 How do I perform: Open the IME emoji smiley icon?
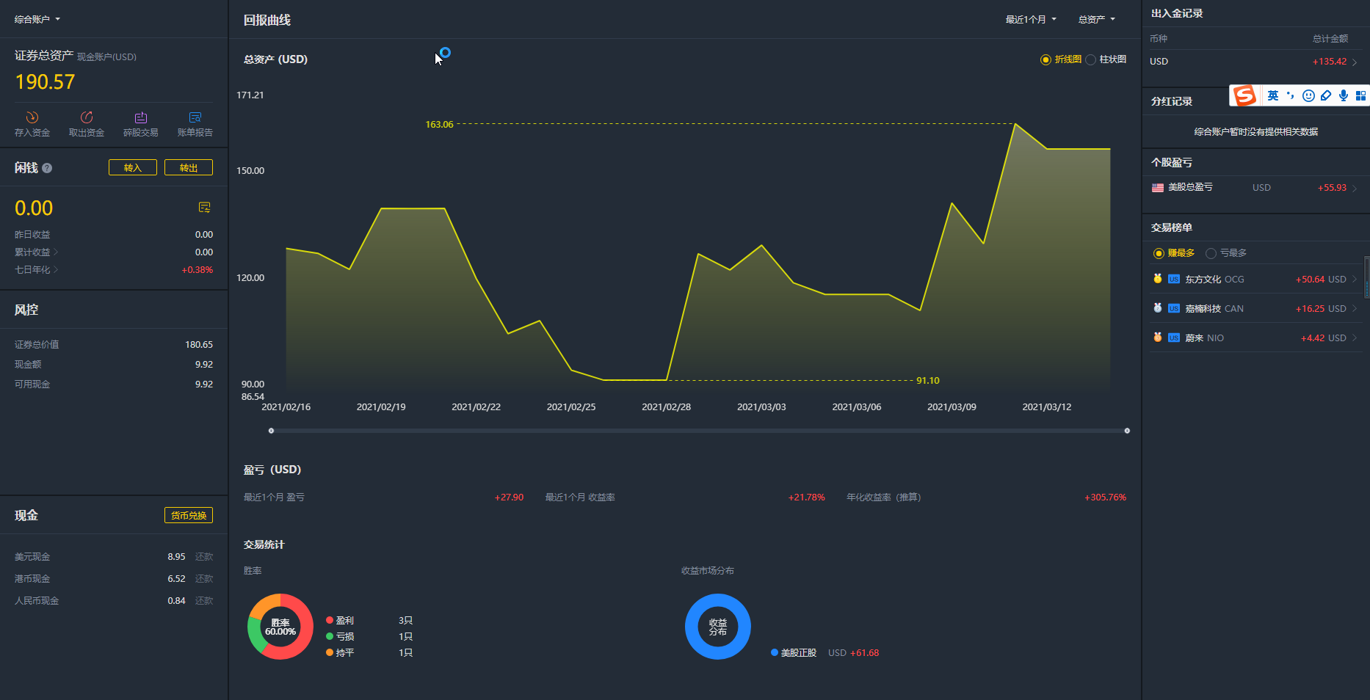click(x=1308, y=95)
